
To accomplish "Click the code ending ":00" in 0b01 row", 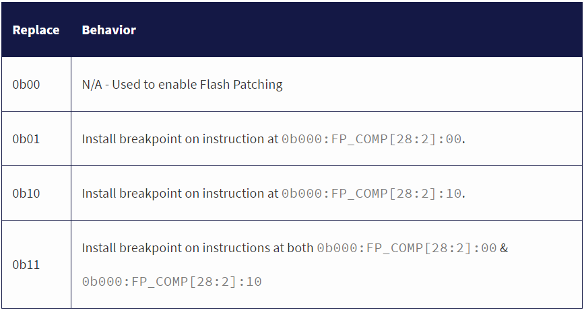I will point(372,139).
